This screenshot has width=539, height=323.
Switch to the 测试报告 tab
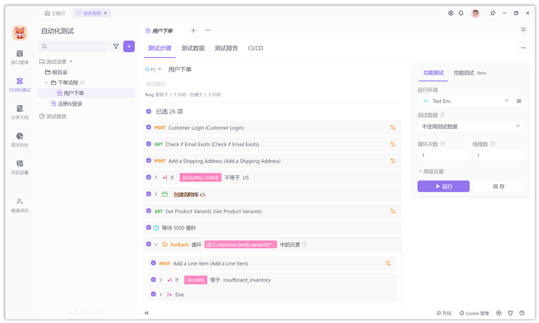[x=225, y=48]
